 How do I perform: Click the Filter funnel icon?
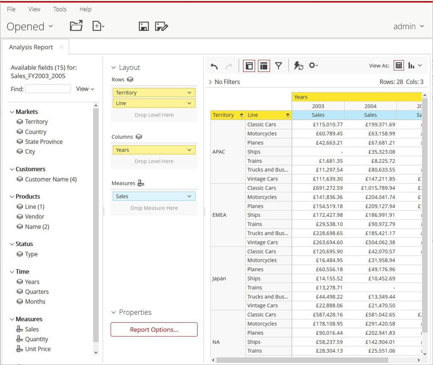278,66
